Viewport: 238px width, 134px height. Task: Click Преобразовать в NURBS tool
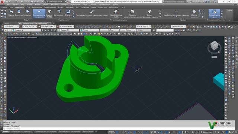(116, 14)
